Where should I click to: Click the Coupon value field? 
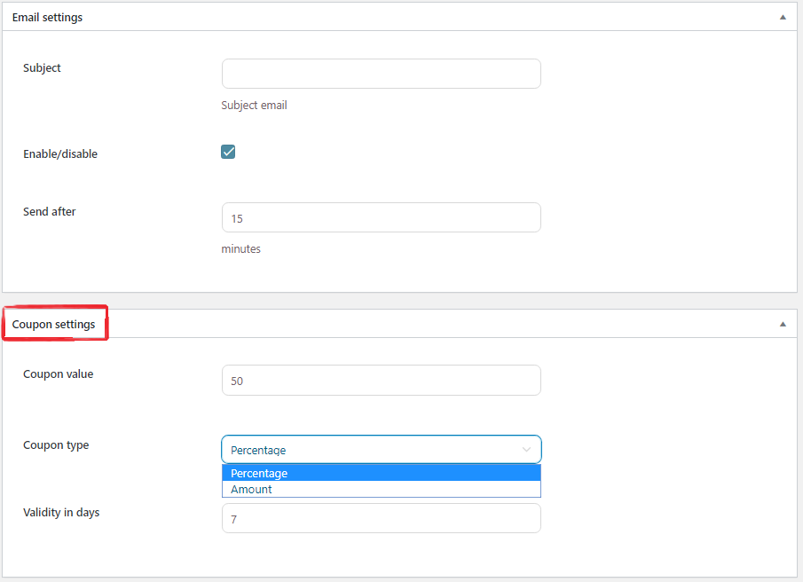pos(381,381)
